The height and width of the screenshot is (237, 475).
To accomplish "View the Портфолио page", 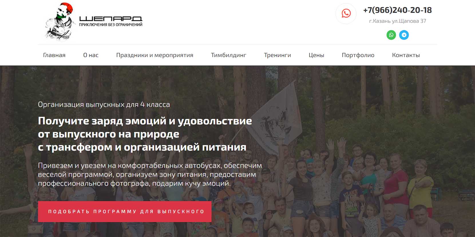I will coord(358,55).
